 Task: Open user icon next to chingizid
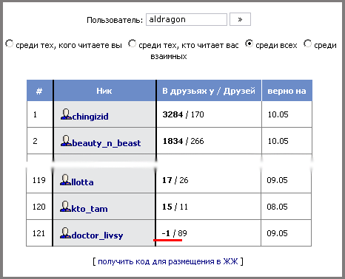[66, 114]
